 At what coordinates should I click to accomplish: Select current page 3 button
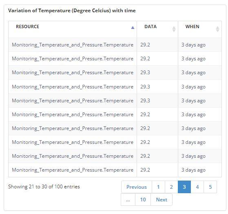coord(184,187)
